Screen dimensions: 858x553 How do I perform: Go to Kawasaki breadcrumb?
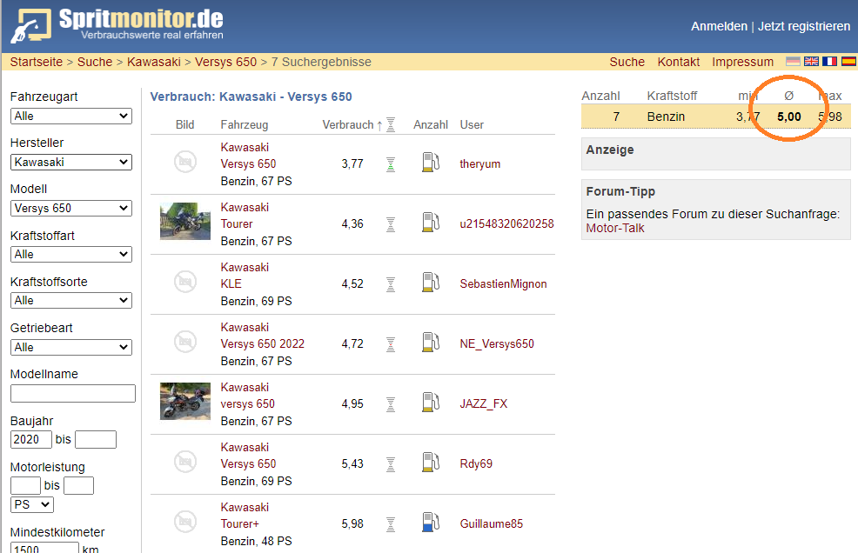click(154, 62)
